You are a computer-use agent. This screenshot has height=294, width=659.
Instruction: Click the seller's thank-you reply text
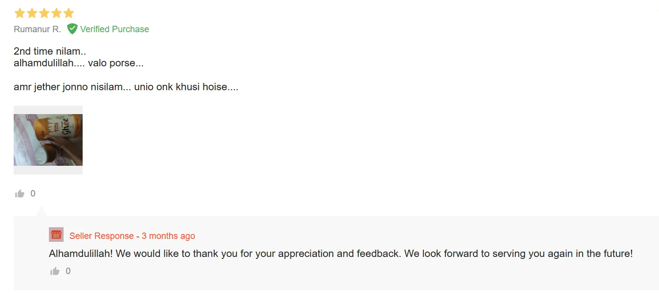click(341, 254)
